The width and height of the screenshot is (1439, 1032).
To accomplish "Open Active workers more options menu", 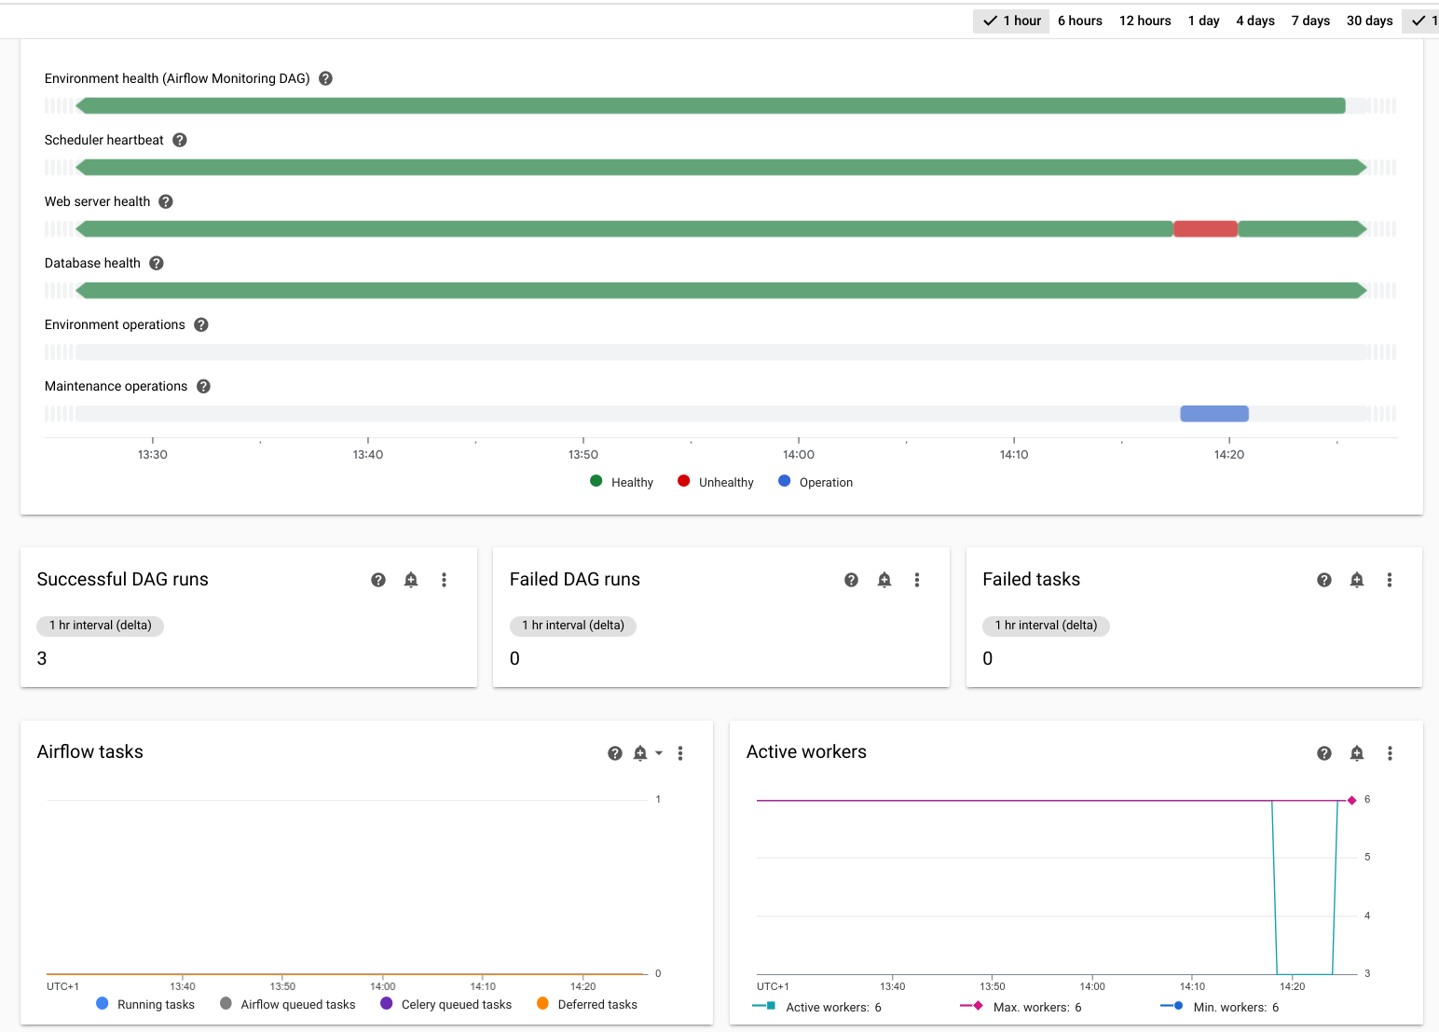I will [x=1390, y=753].
